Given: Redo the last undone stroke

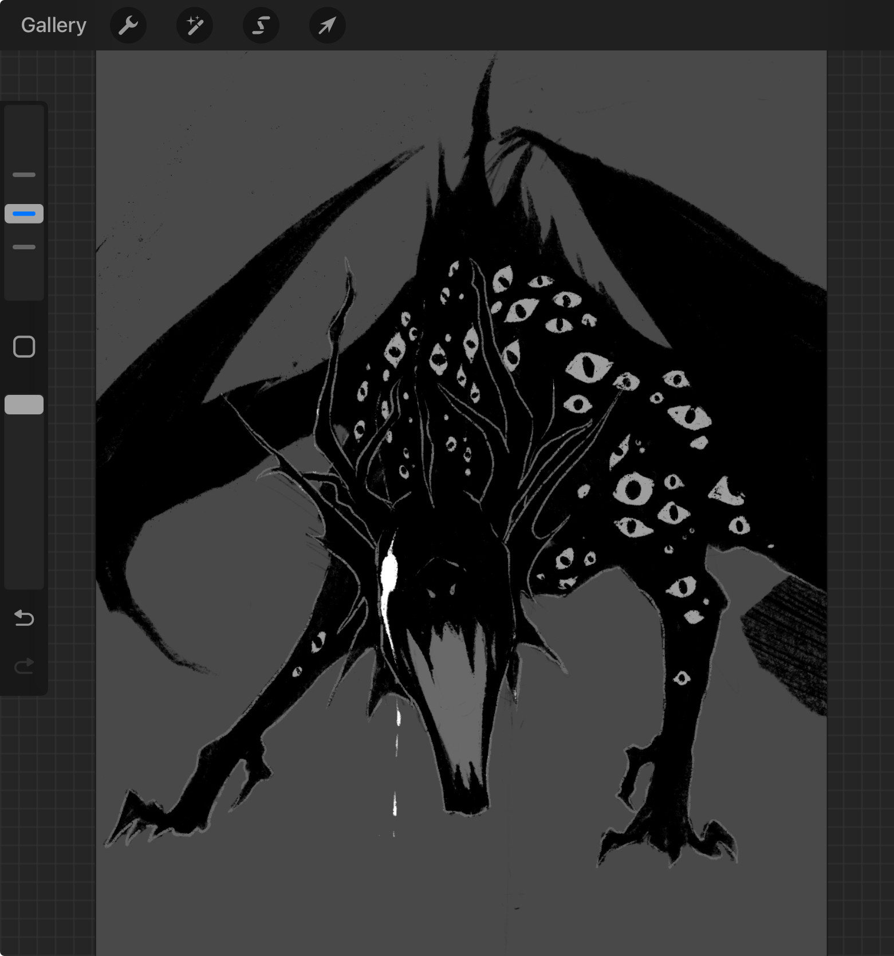Looking at the screenshot, I should click(x=24, y=666).
